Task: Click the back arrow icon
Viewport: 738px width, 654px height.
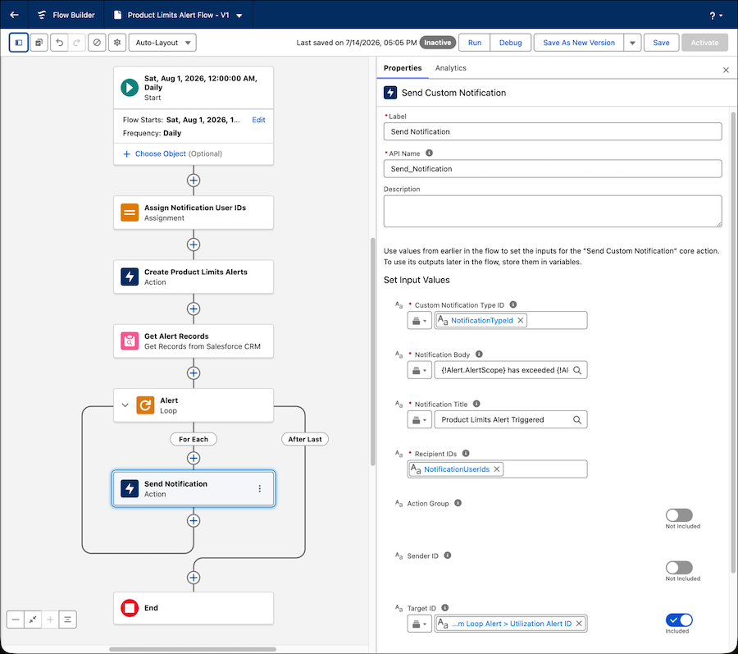Action: [14, 15]
